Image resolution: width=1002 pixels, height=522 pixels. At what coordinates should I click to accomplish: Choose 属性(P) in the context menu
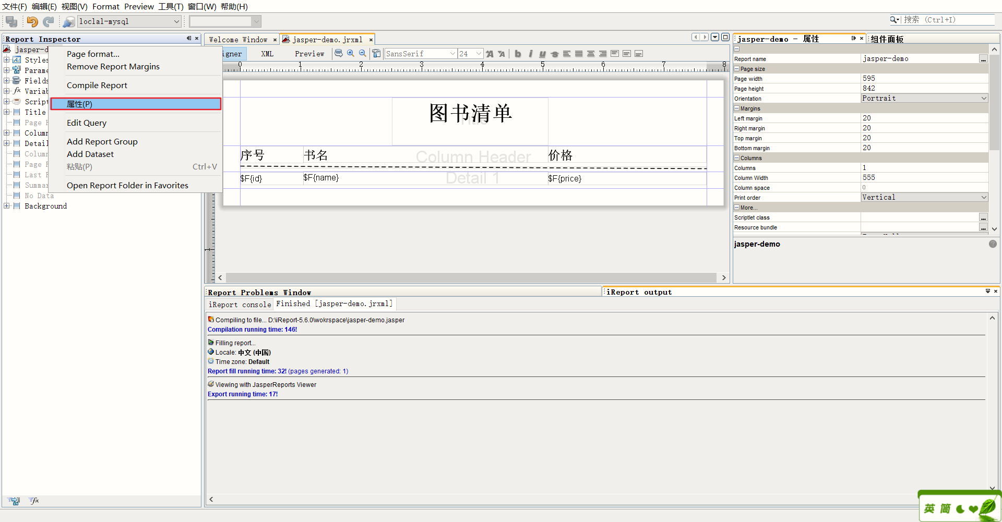(x=79, y=104)
